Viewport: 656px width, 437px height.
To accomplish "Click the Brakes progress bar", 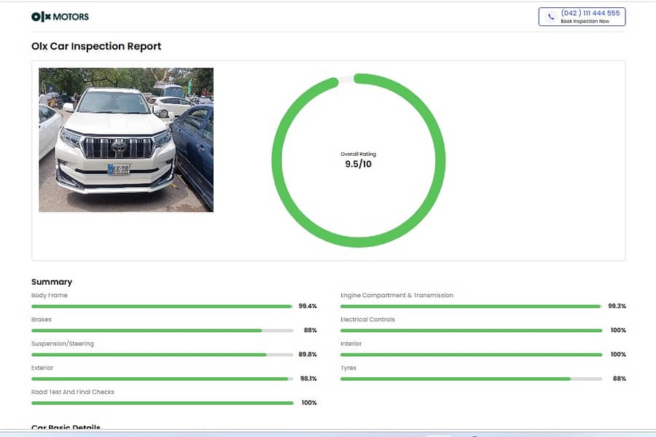I will [163, 331].
